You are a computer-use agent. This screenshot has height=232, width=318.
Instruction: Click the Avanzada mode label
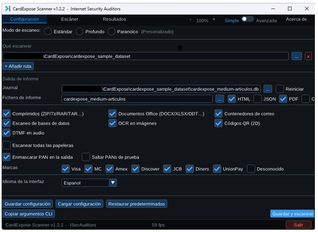point(266,21)
